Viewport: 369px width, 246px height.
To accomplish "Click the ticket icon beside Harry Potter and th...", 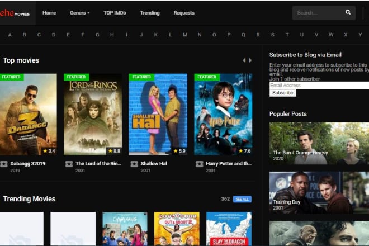I will (200, 164).
